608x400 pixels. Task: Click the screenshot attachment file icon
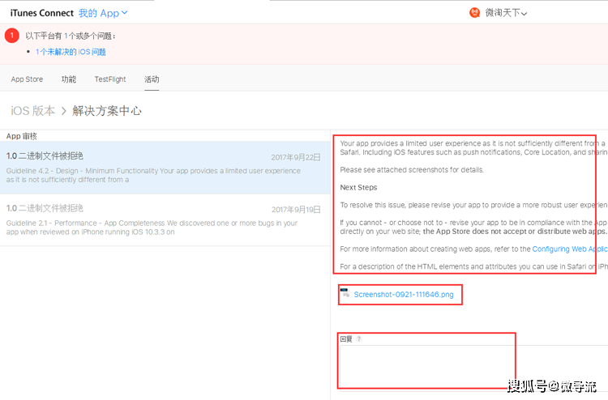coord(345,293)
